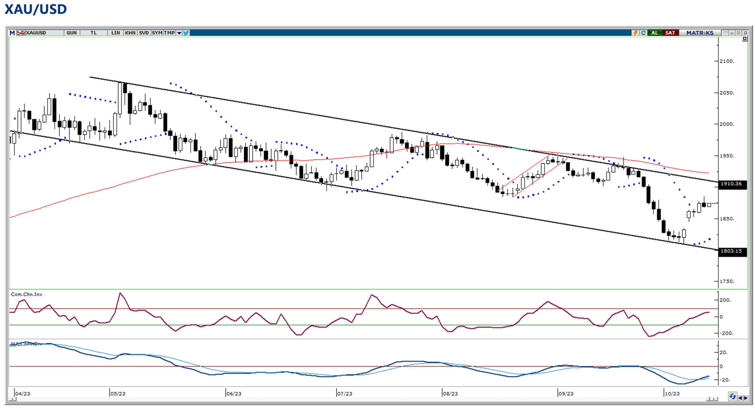Open the SYM symbol menu
Screen dimensions: 755x410
157,33
